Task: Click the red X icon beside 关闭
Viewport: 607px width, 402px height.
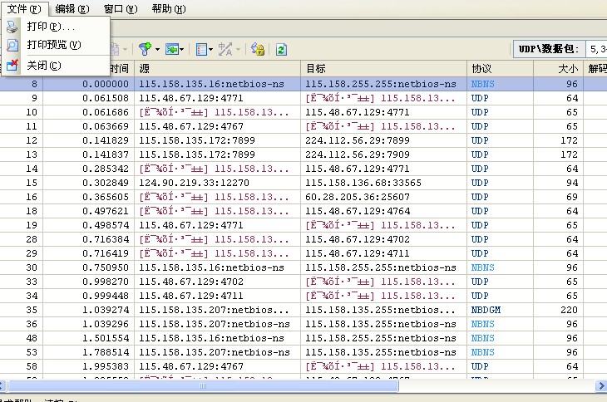Action: pos(12,65)
